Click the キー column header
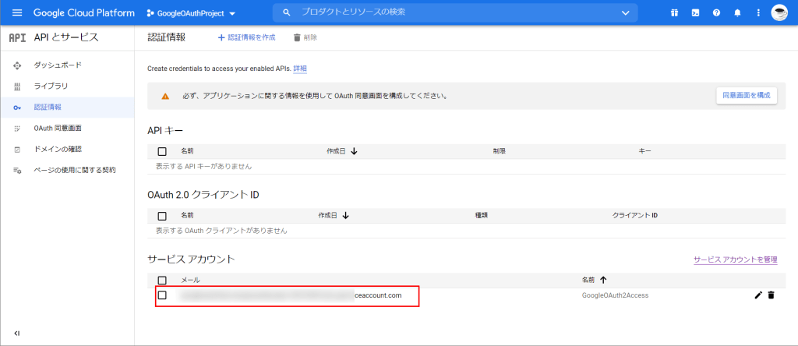The height and width of the screenshot is (346, 798). point(644,151)
